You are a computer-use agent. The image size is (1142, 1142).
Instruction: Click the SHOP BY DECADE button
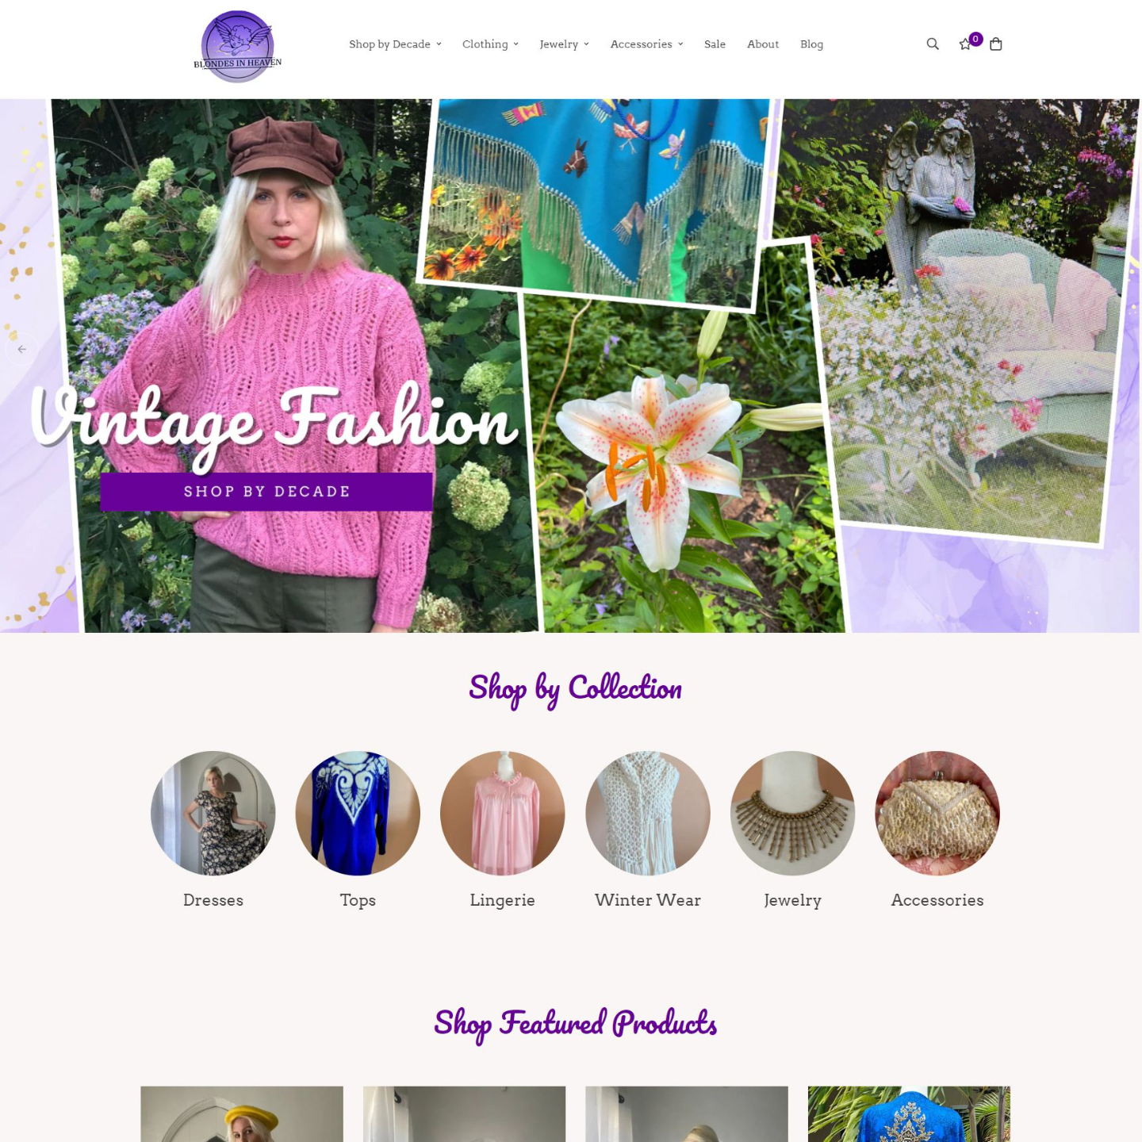pyautogui.click(x=266, y=492)
